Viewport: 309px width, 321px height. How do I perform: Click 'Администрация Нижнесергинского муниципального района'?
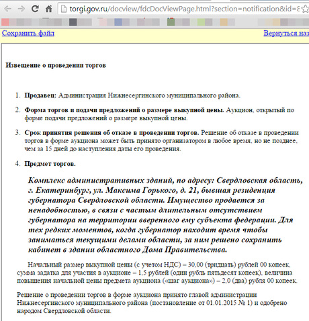[148, 95]
